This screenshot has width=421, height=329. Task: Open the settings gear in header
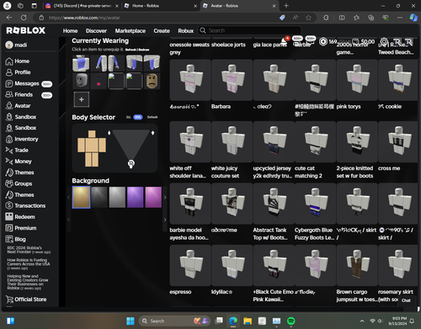tap(384, 42)
